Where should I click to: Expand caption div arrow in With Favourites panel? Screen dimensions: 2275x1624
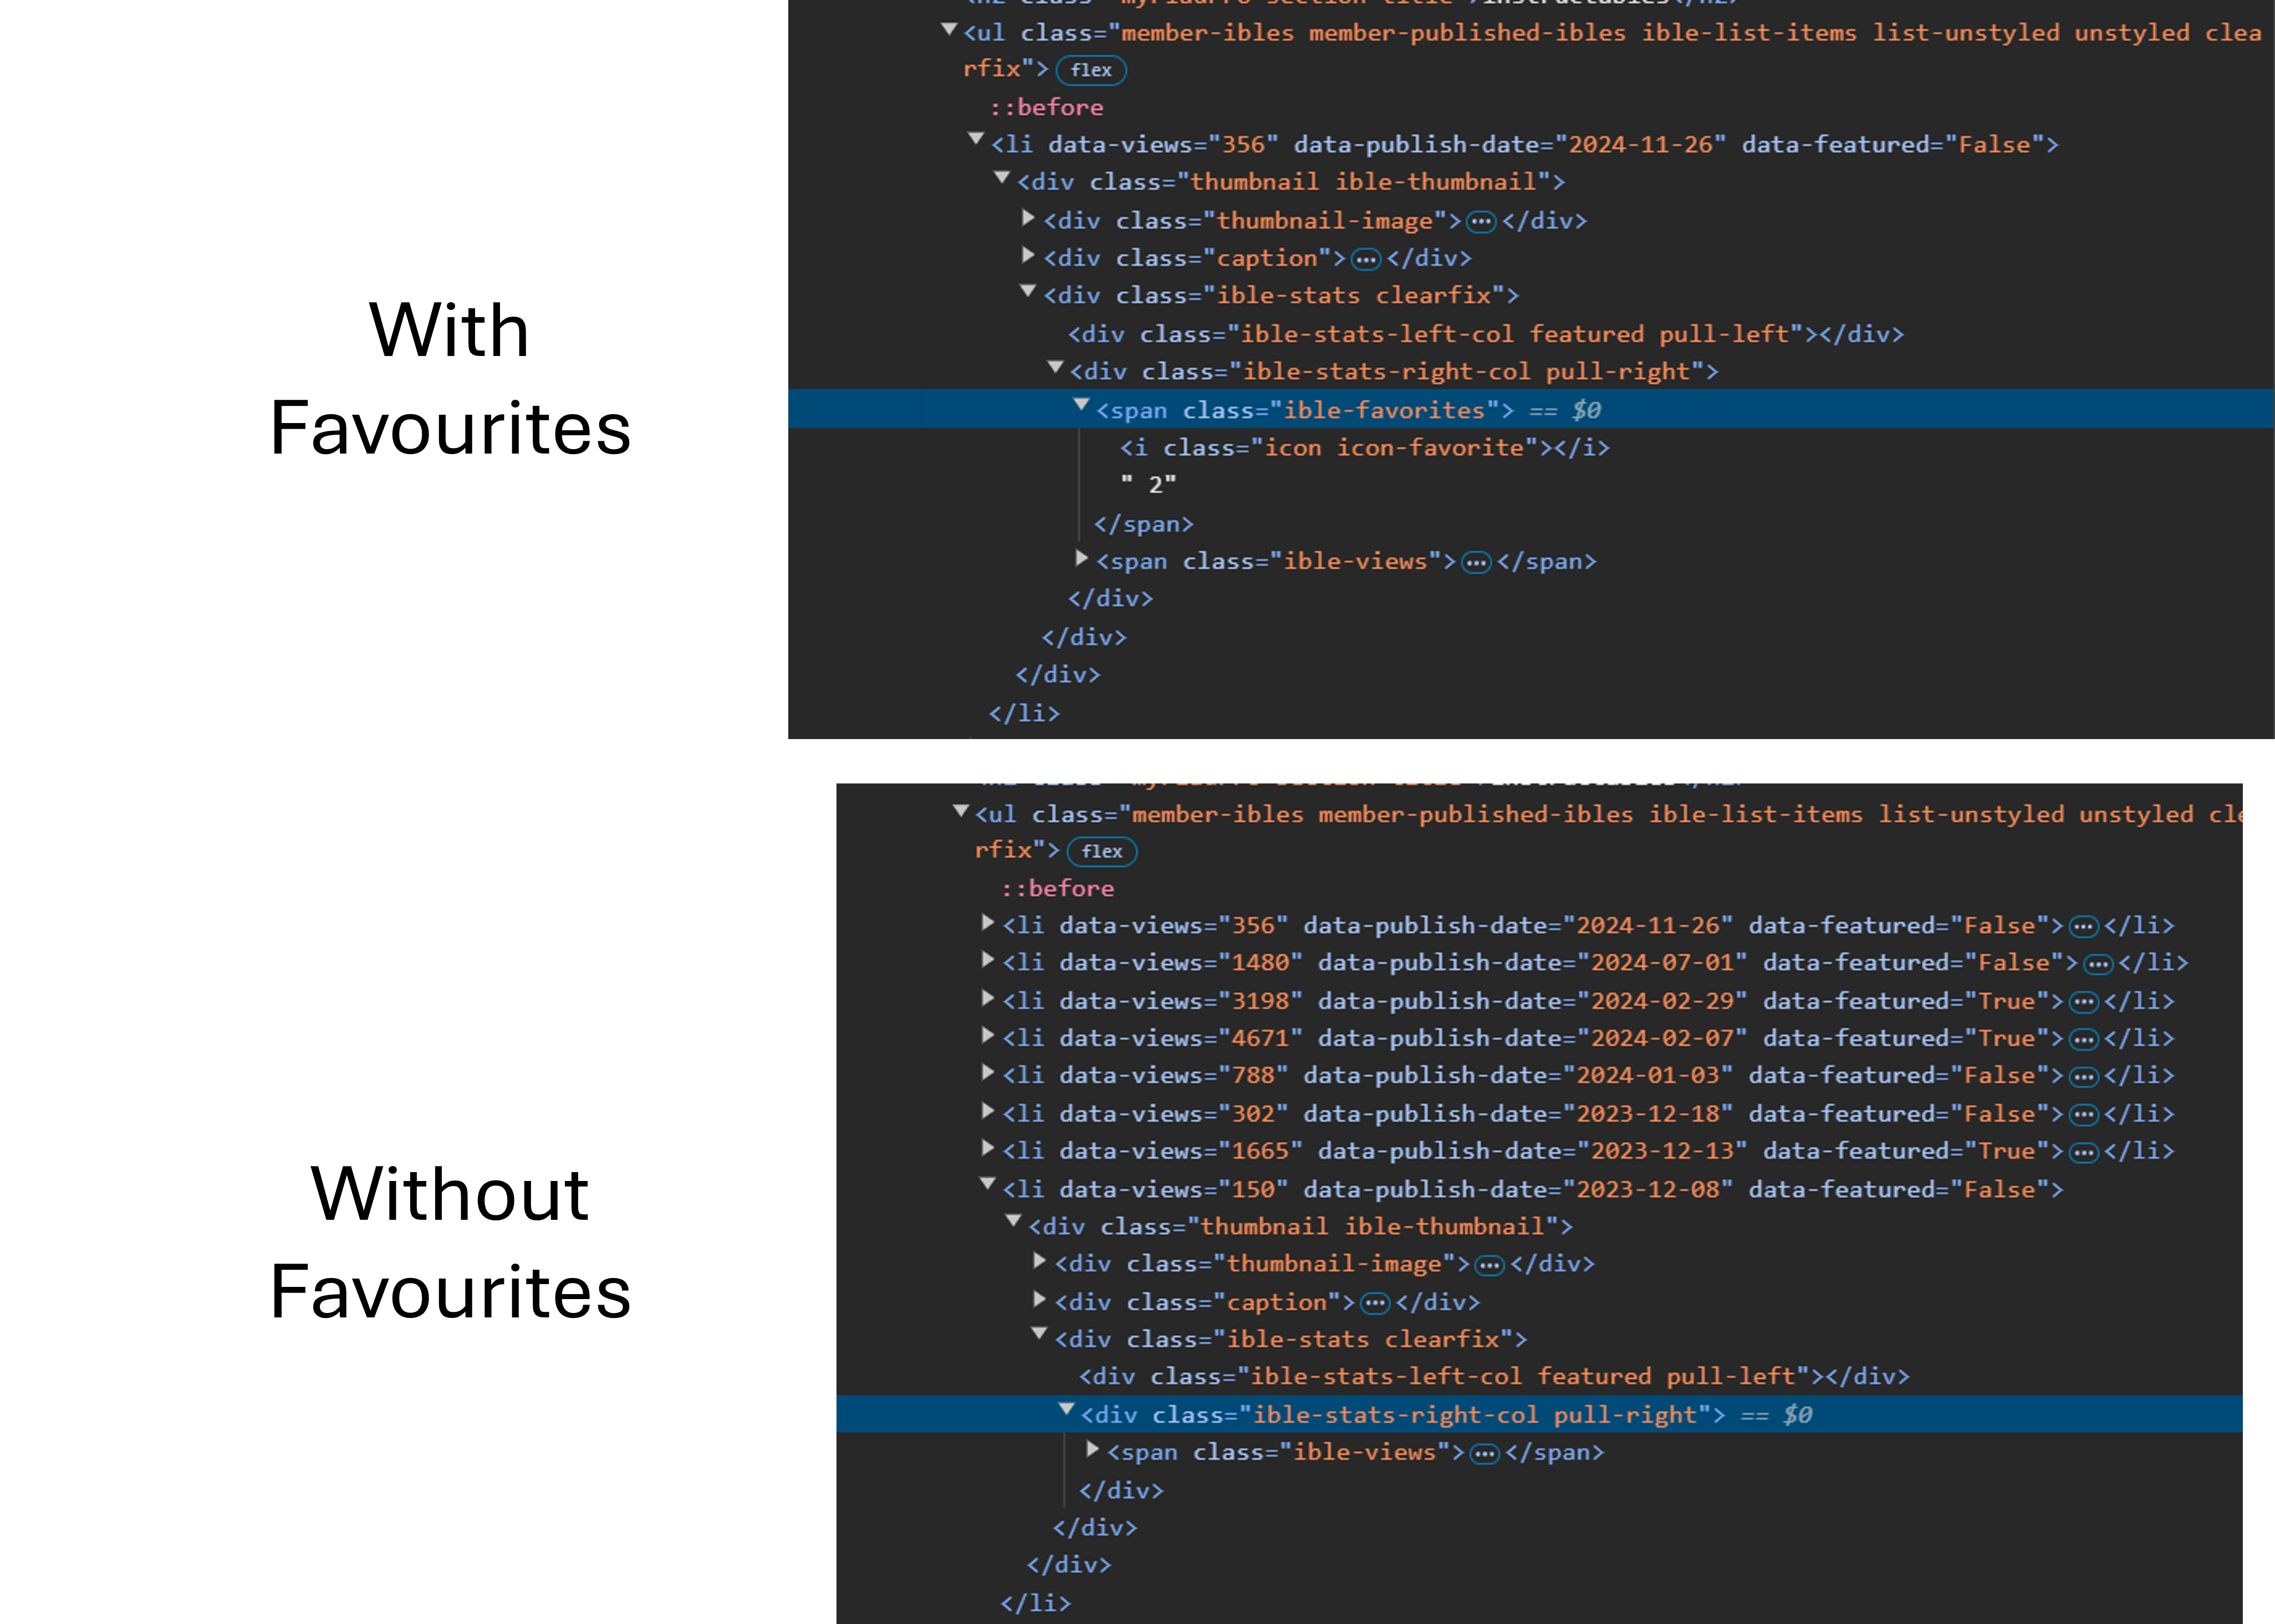[x=1028, y=256]
